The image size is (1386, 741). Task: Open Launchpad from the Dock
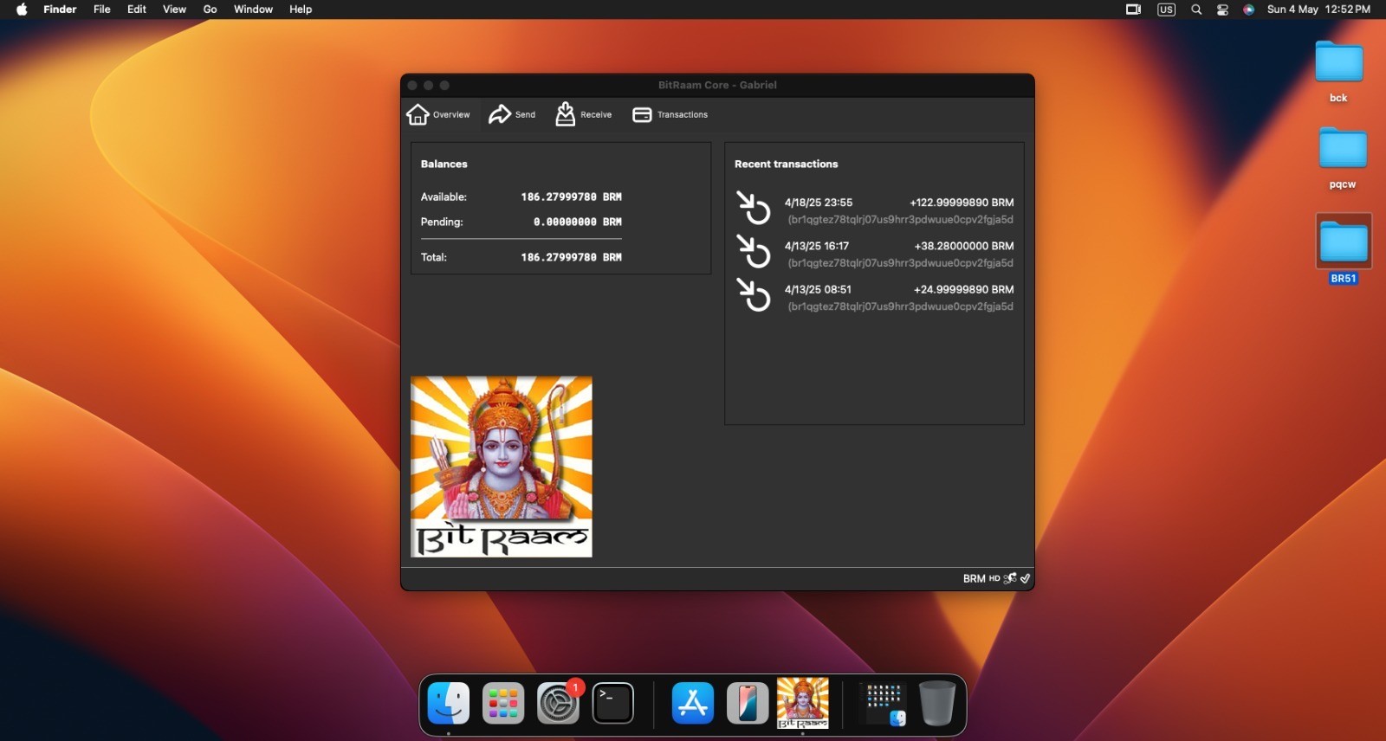(x=503, y=703)
